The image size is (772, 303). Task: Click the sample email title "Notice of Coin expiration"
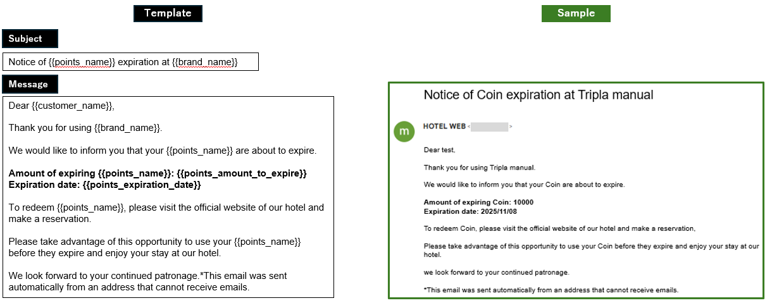pos(538,95)
